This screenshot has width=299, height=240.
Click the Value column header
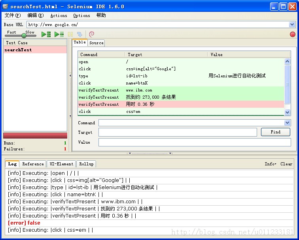coord(249,54)
